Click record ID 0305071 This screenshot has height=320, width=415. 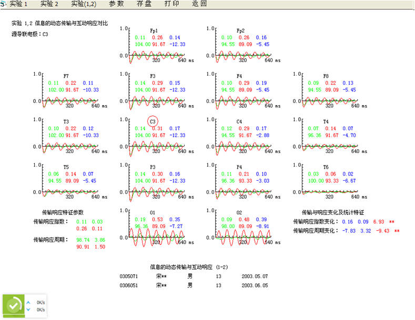129,276
